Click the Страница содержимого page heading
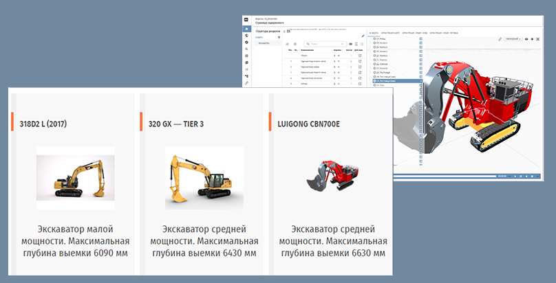The image size is (556, 283). pyautogui.click(x=270, y=23)
